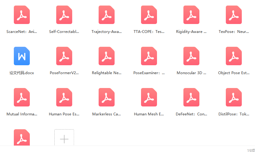Image resolution: width=255 pixels, height=152 pixels.
Task: Select the Mutual Informa... PDF icon
Action: (22, 97)
